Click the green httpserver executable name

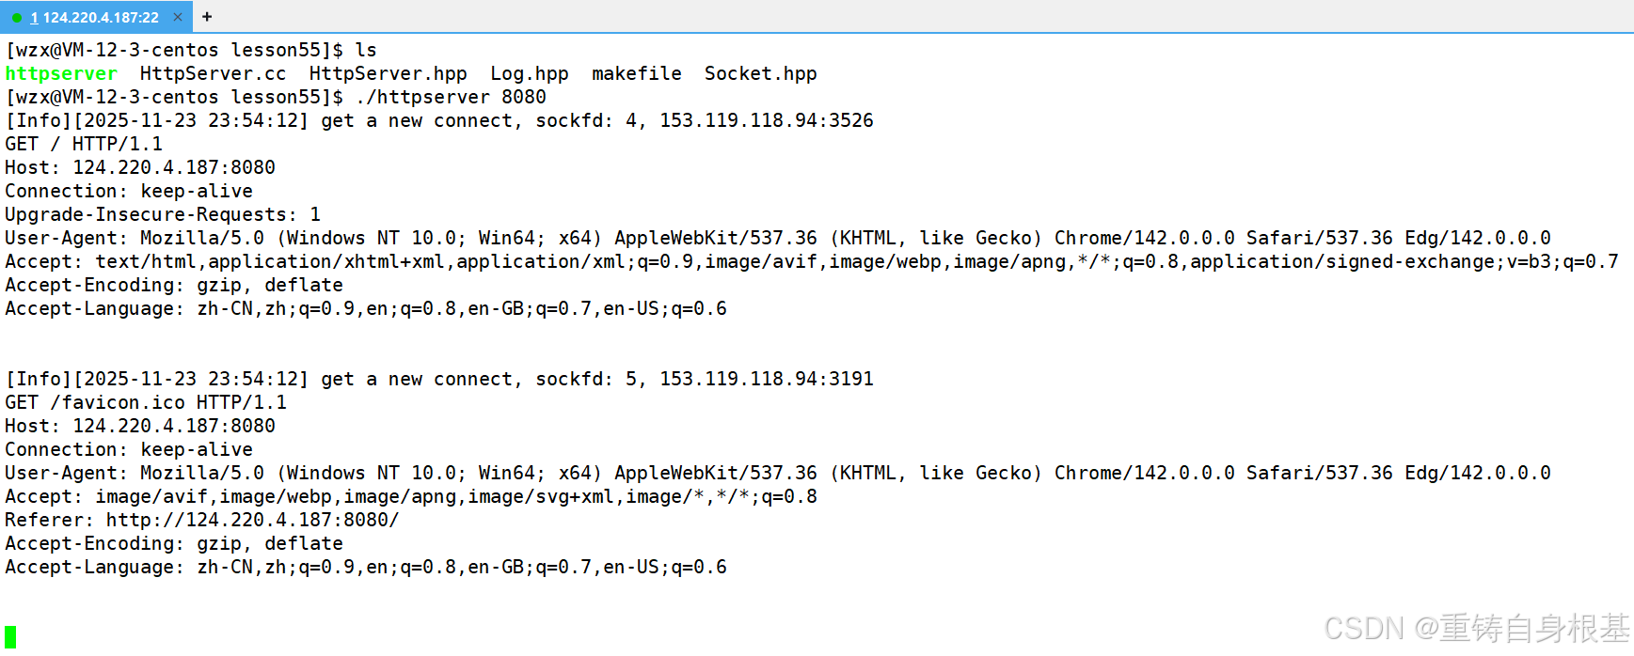coord(61,73)
